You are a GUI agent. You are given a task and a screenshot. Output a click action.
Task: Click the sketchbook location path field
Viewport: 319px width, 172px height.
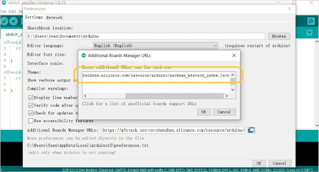pyautogui.click(x=146, y=36)
